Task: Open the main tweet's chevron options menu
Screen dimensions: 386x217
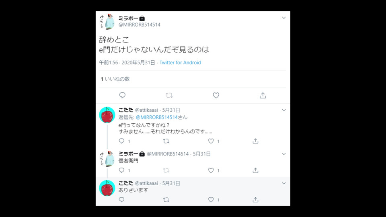Action: (x=284, y=18)
